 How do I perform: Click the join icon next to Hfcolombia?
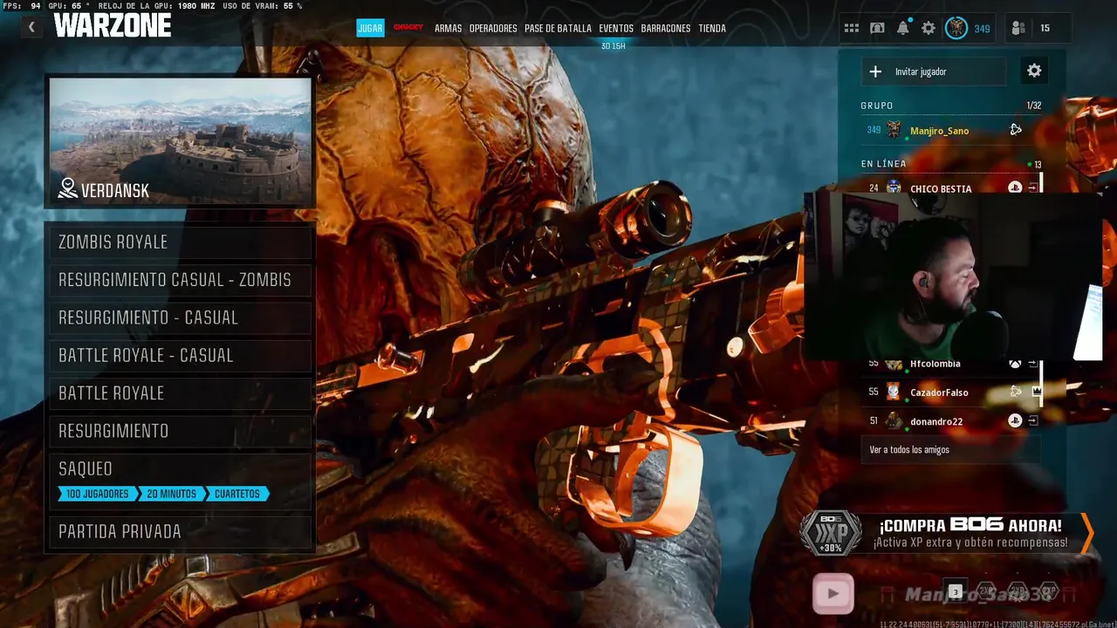point(1033,364)
